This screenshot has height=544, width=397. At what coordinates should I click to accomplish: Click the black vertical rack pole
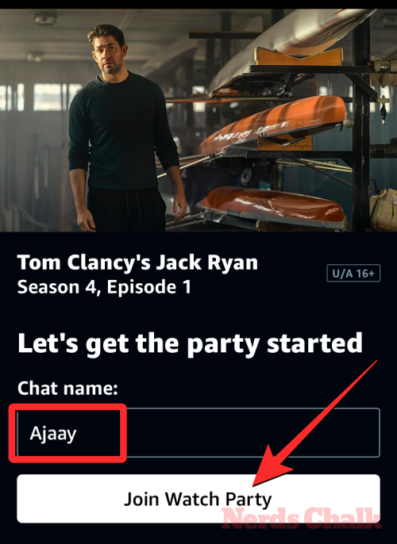(362, 121)
